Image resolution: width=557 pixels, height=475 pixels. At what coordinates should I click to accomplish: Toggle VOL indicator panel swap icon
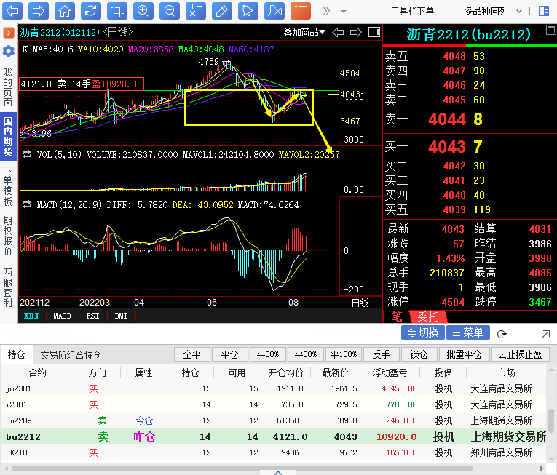(26, 155)
